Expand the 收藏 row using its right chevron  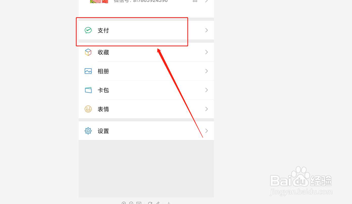(x=207, y=52)
